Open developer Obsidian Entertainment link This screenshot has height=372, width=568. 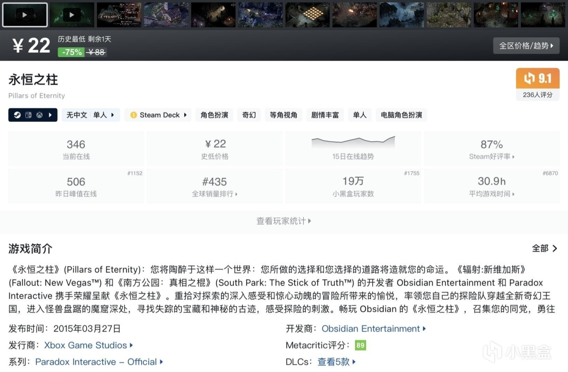pos(374,329)
